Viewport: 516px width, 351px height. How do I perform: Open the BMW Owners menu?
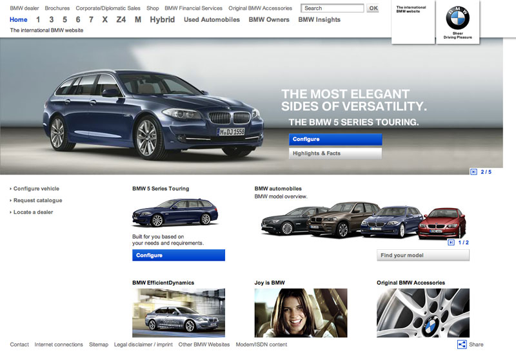coord(269,20)
